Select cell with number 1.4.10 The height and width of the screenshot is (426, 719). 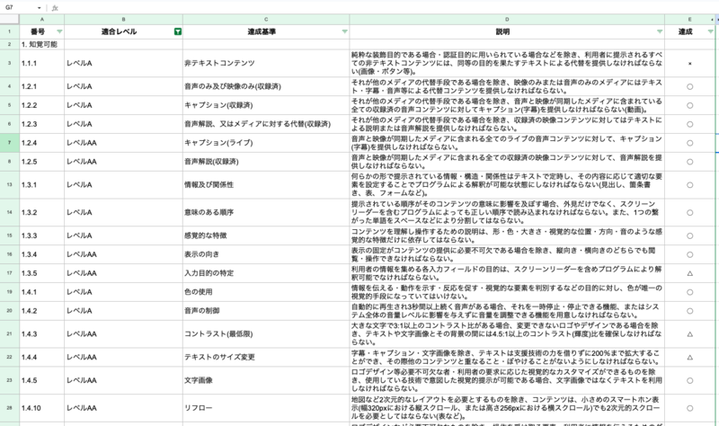pyautogui.click(x=41, y=408)
